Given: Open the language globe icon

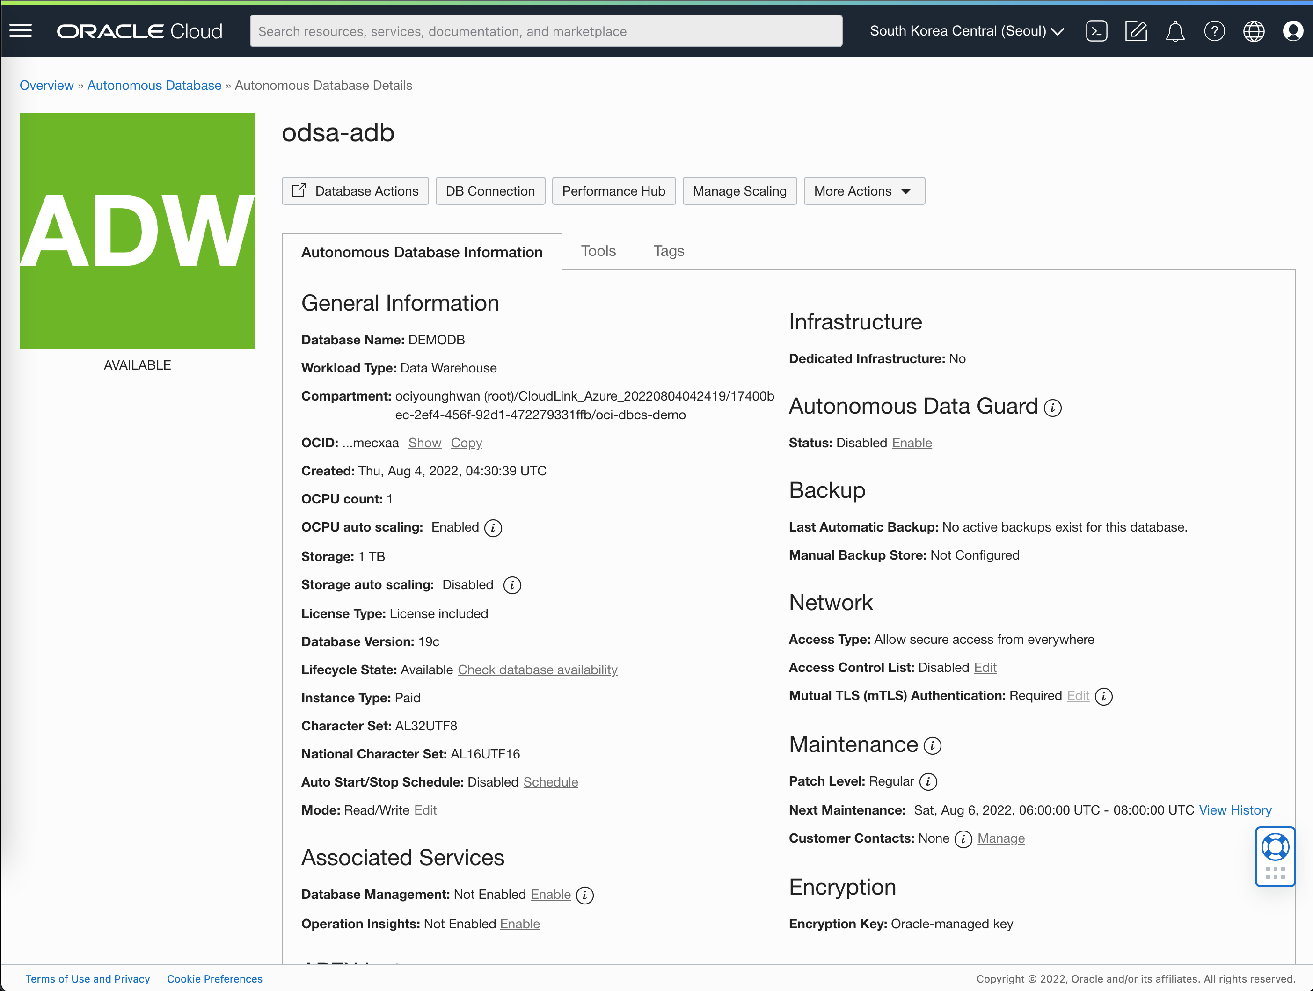Looking at the screenshot, I should point(1254,31).
